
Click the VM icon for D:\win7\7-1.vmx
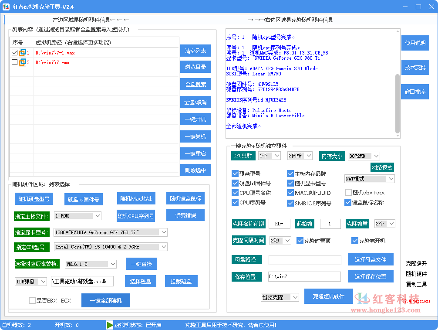tap(22, 53)
